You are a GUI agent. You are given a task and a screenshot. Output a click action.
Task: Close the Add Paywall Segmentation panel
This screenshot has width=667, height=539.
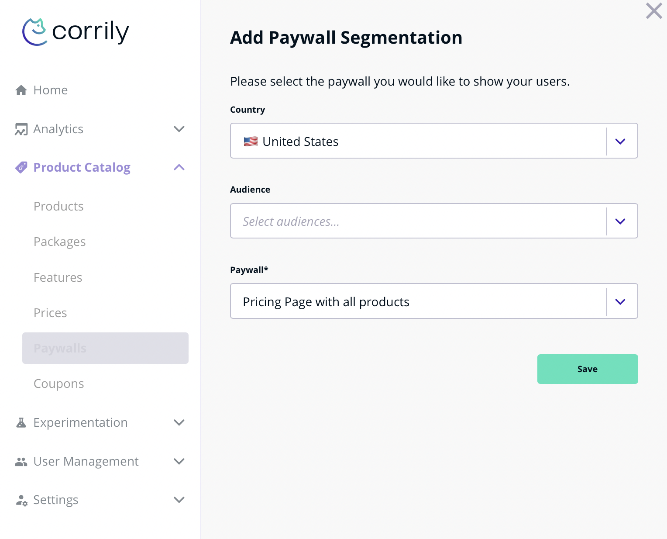tap(654, 11)
